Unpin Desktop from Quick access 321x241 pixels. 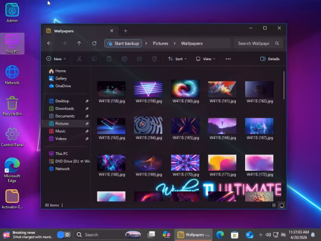tap(87, 101)
